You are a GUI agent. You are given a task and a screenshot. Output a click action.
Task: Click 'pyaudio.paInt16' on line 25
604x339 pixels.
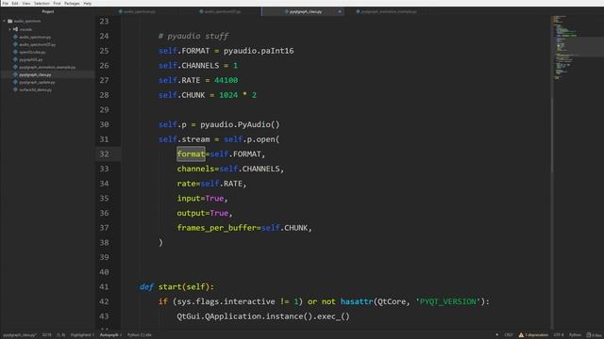(x=259, y=51)
